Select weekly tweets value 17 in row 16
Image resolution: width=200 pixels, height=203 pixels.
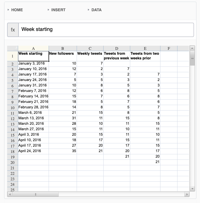click(x=90, y=140)
